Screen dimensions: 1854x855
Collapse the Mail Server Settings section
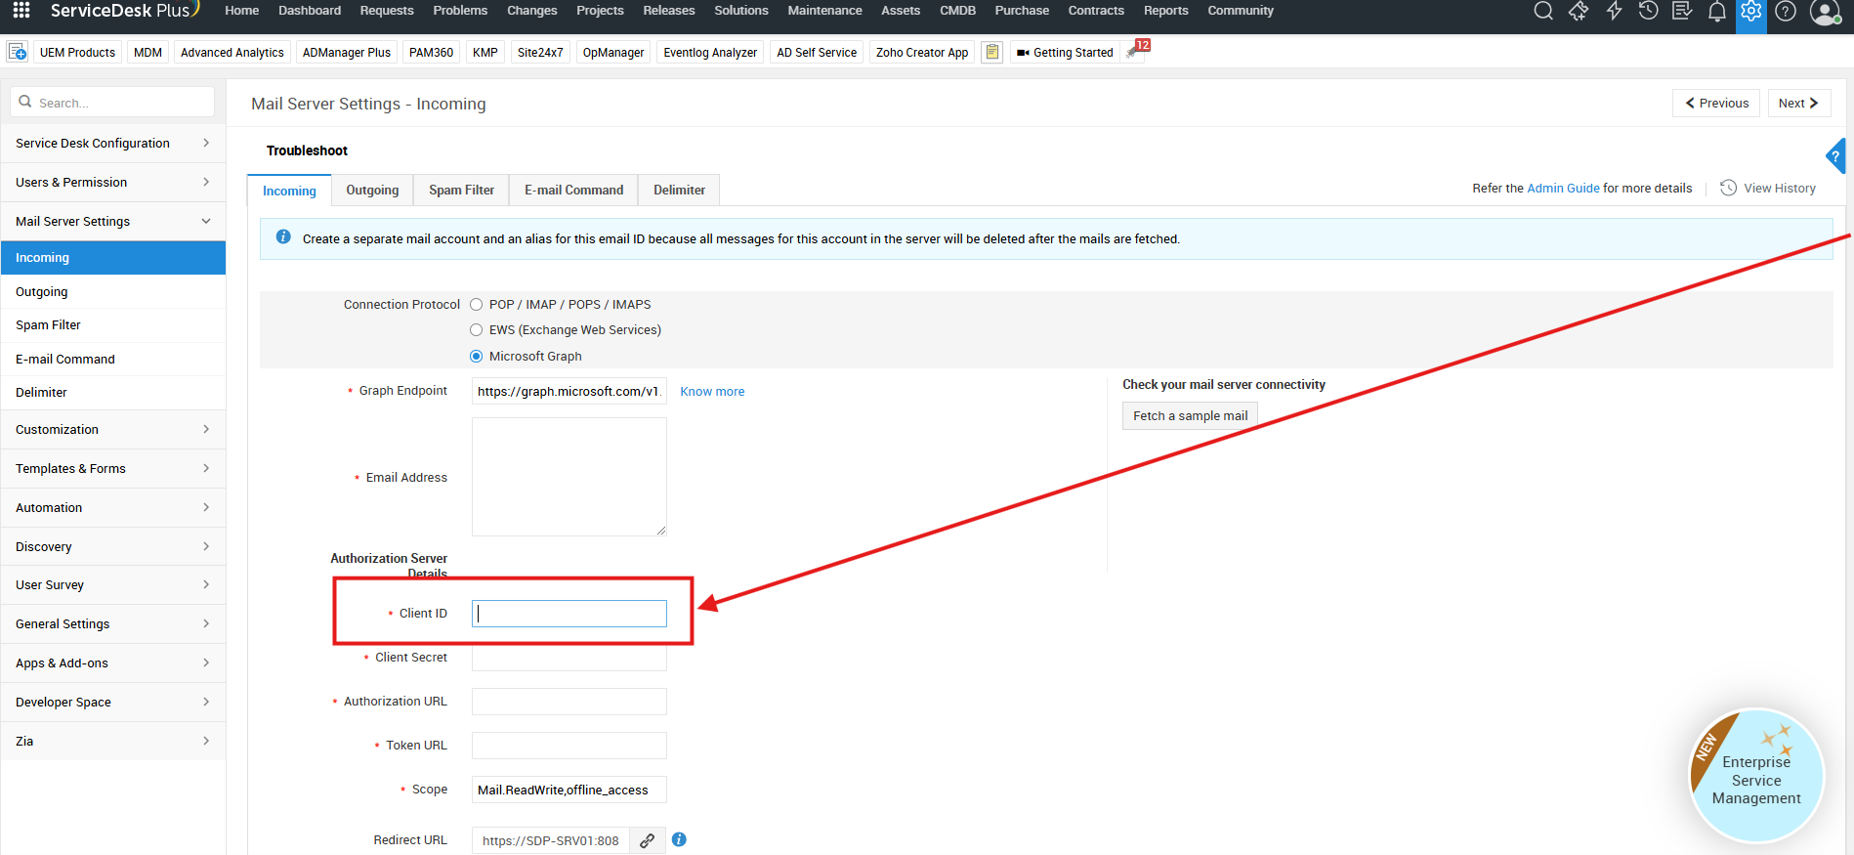112,222
